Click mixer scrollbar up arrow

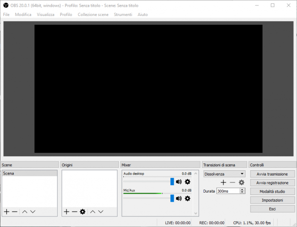click(196, 173)
